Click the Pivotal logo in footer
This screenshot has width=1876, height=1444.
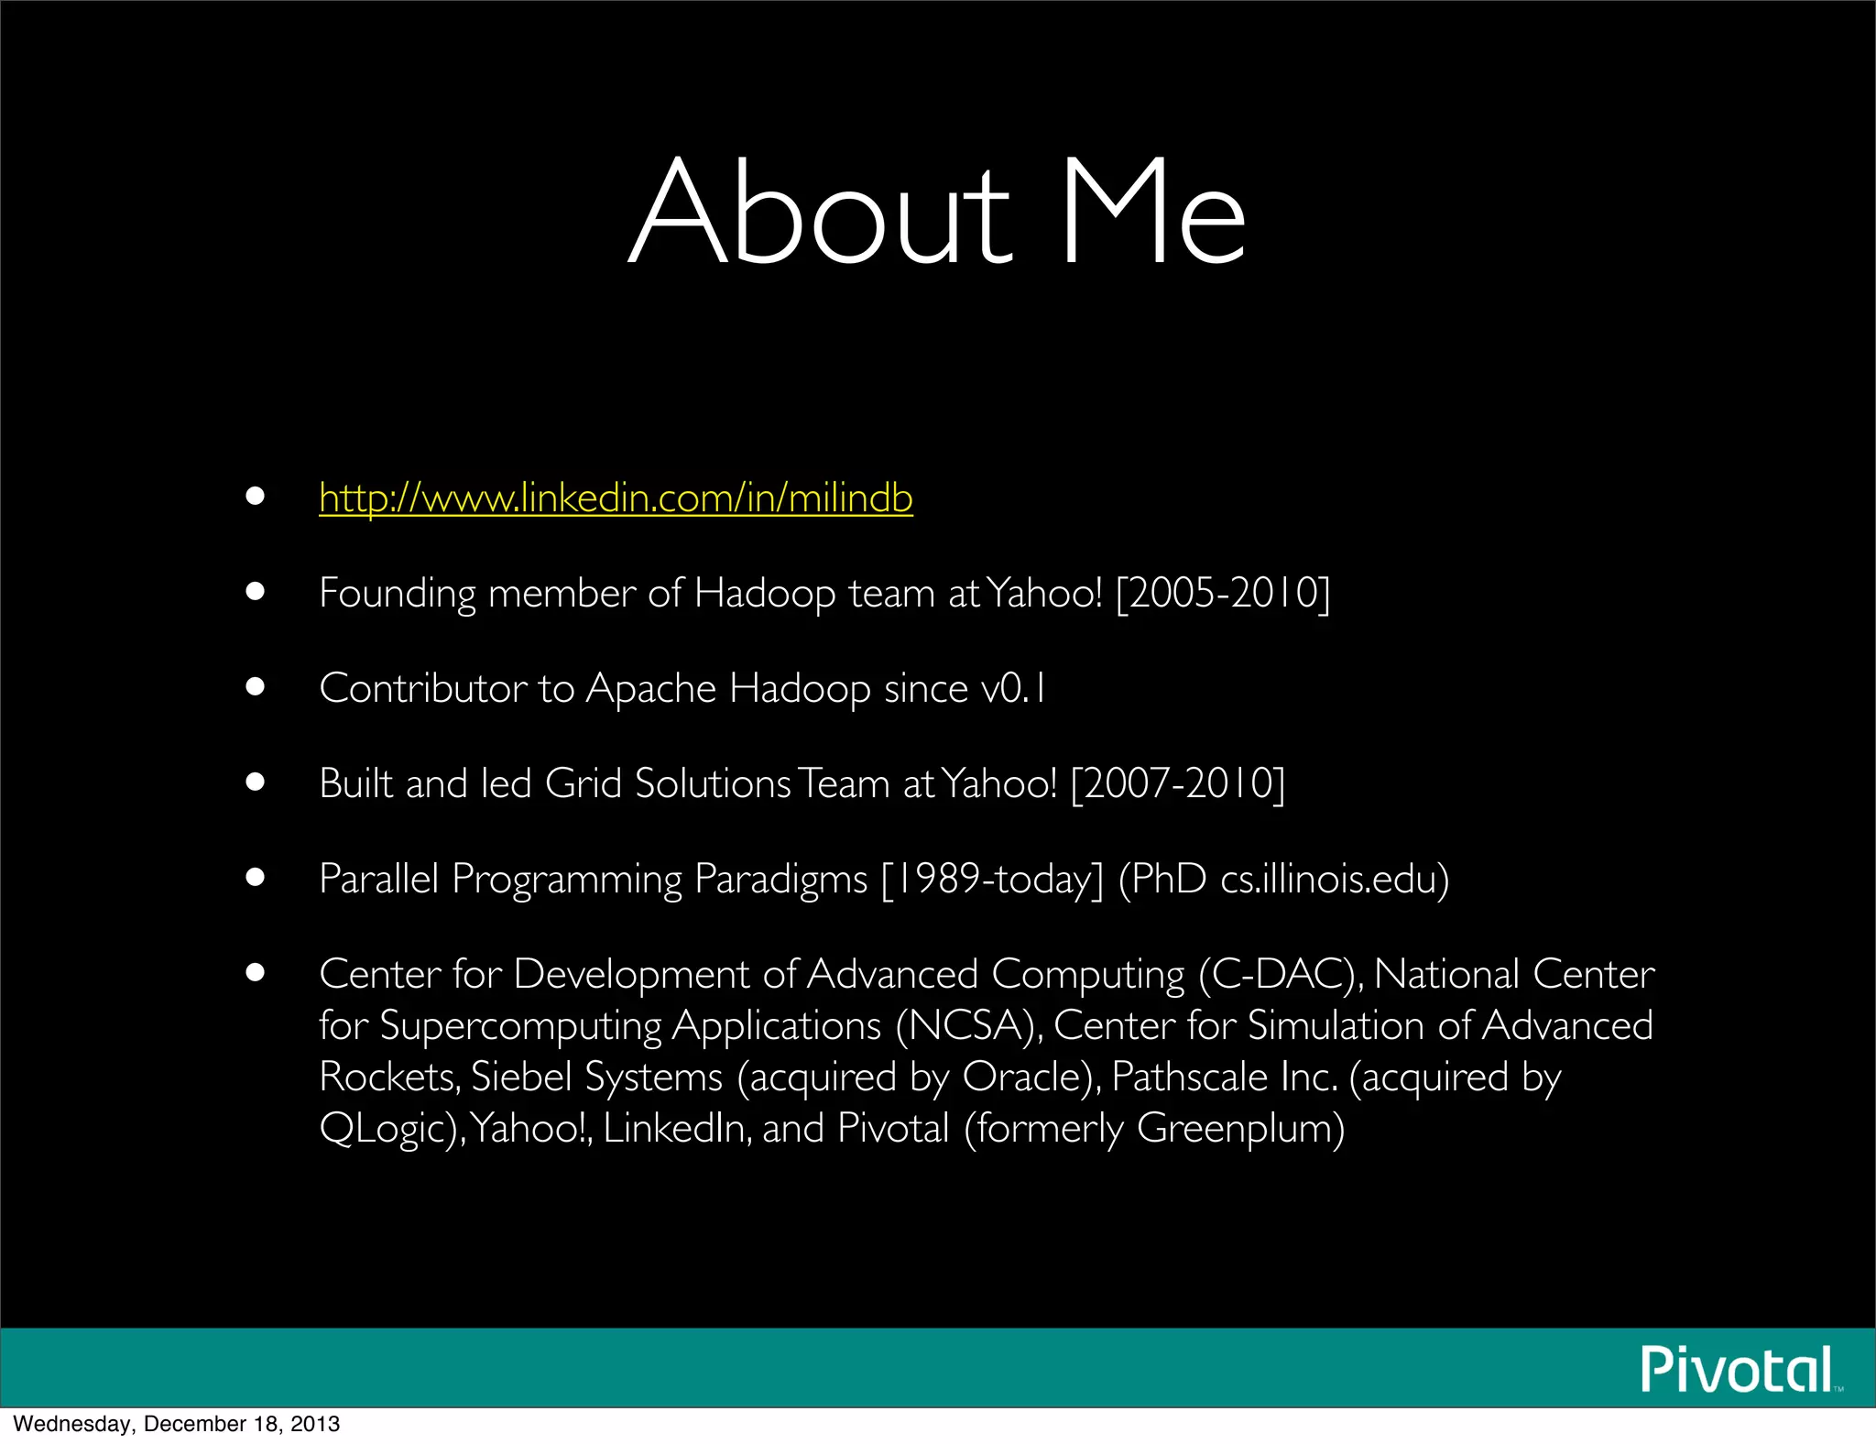click(1737, 1369)
